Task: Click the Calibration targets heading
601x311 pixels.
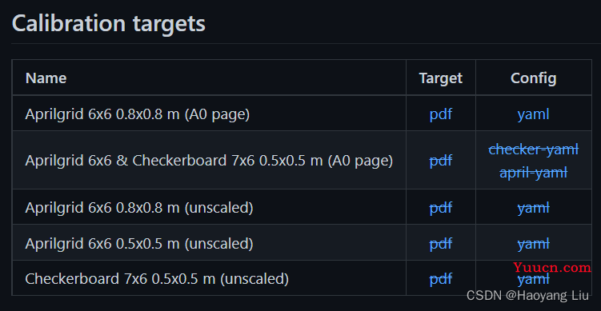Action: [x=109, y=24]
